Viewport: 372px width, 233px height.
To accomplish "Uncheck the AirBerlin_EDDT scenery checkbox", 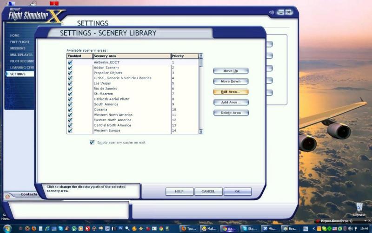I will 70,62.
